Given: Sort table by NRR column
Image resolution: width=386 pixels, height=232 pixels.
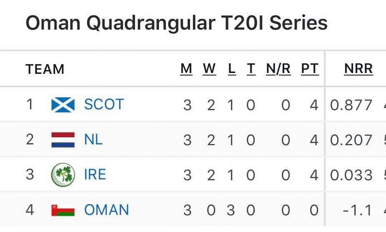Looking at the screenshot, I should pyautogui.click(x=358, y=69).
